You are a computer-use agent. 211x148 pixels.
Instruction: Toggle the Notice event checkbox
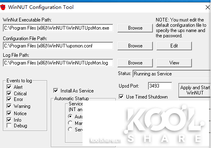[x=9, y=113]
